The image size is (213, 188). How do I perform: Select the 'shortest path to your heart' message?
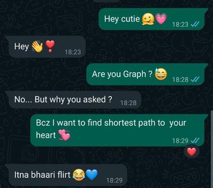point(119,130)
